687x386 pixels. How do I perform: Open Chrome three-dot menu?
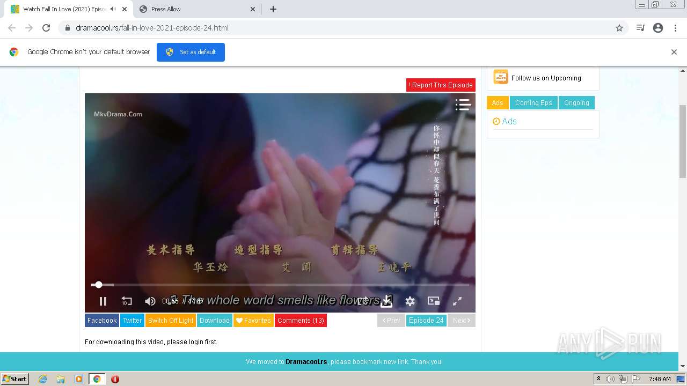point(676,28)
